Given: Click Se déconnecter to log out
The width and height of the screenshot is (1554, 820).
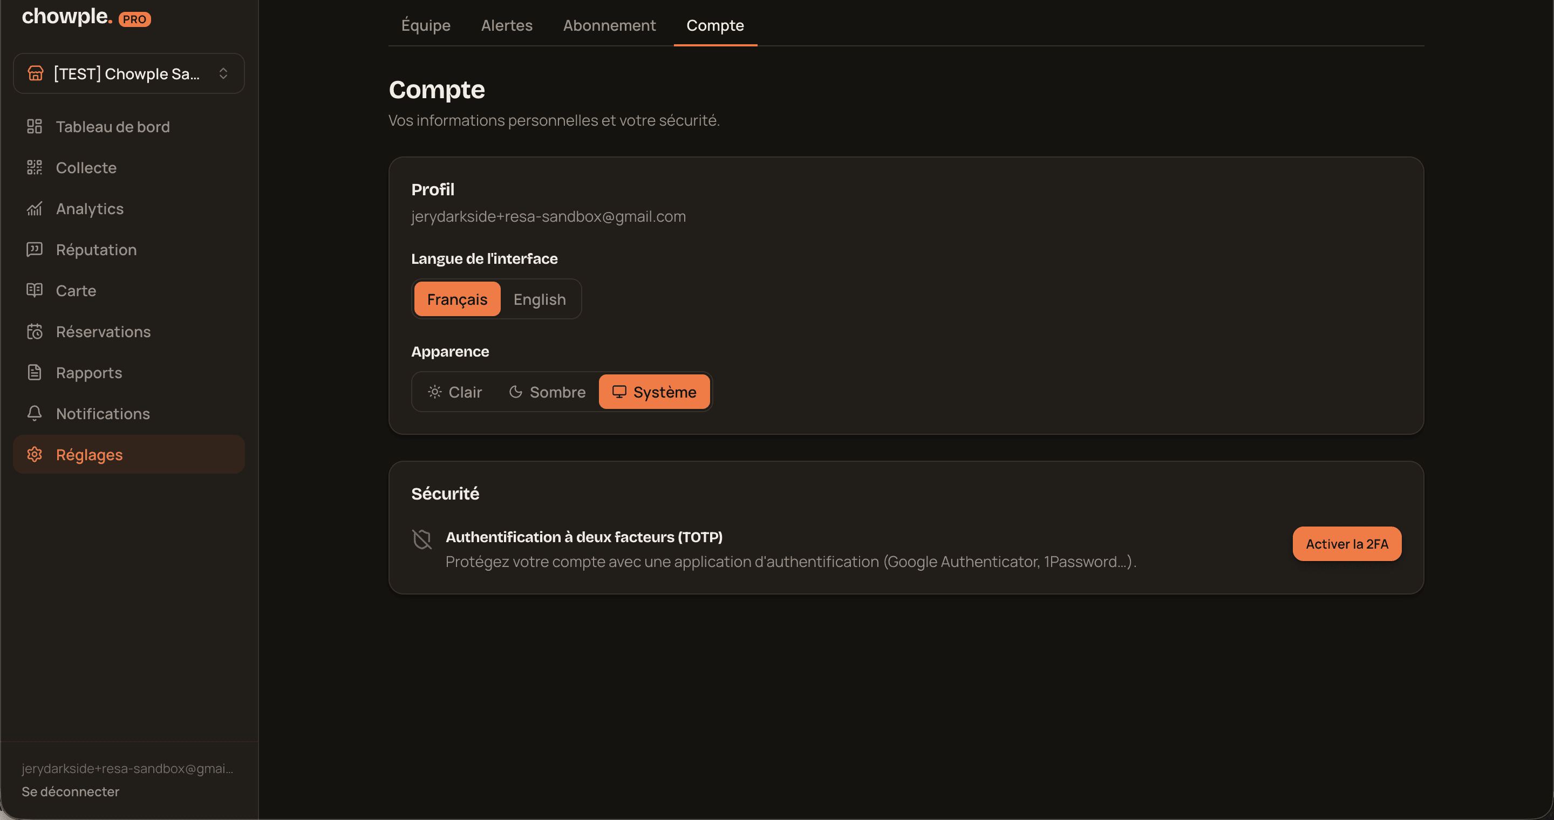Looking at the screenshot, I should click(x=71, y=791).
